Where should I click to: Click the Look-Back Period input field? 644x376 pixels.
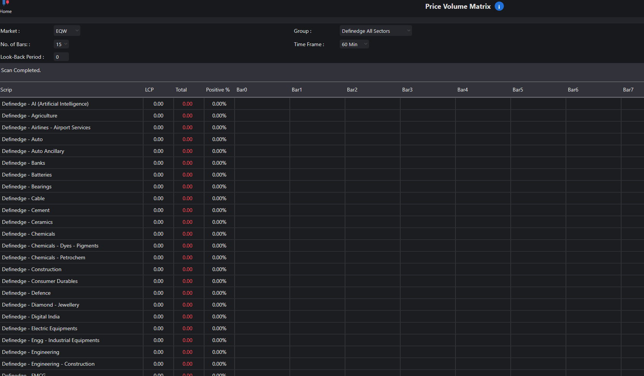point(61,57)
